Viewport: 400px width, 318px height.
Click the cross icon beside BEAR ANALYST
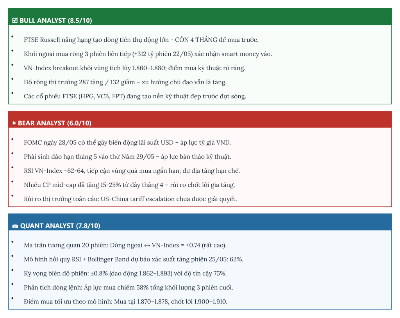(x=14, y=123)
